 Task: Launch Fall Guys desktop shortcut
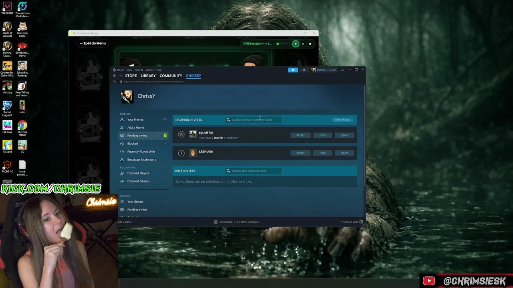[7, 127]
